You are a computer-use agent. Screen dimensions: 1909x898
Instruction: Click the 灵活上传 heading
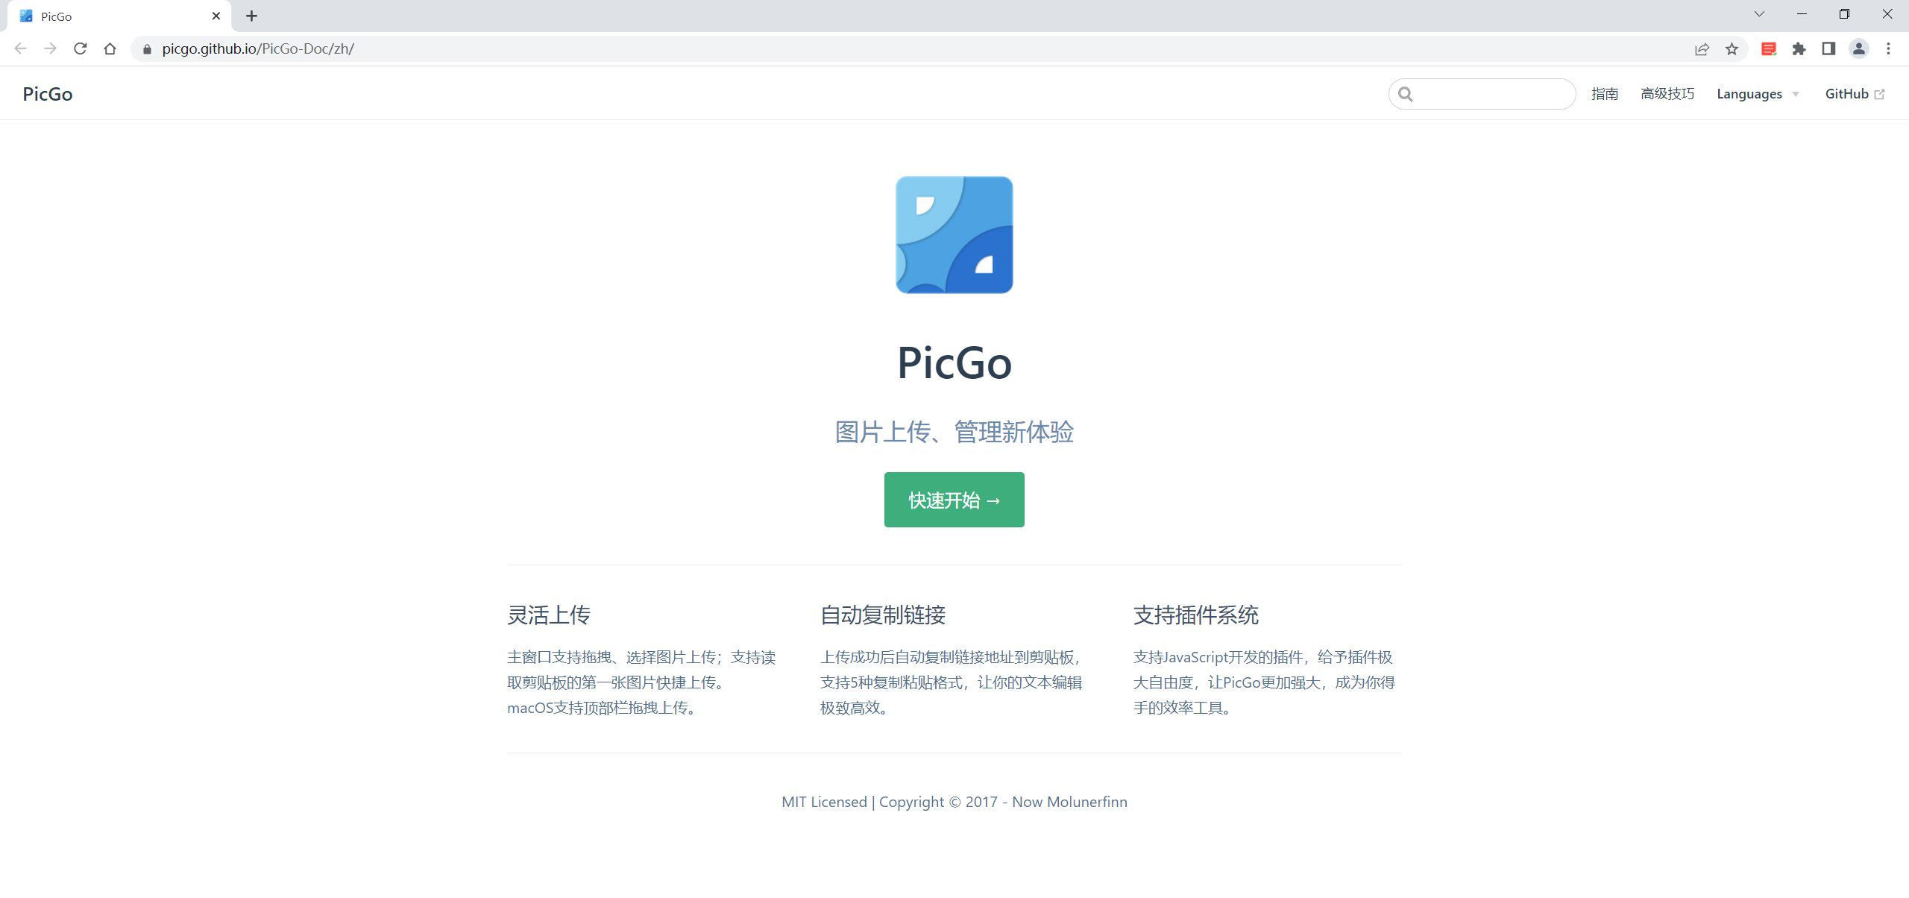[549, 615]
